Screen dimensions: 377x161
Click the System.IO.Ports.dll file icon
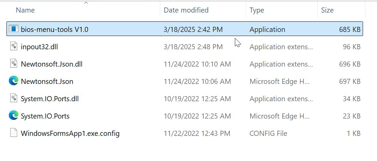[14, 99]
